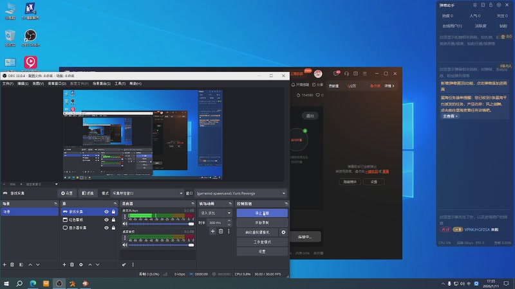Viewport: 515px width, 289px height.
Task: Pop out the Audio Mixer dock icon
Action: (192, 204)
